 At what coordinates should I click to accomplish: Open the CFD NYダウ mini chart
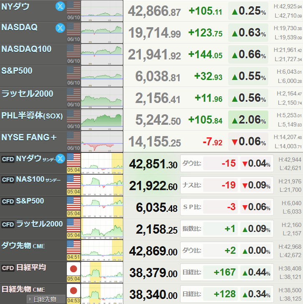[102, 163]
